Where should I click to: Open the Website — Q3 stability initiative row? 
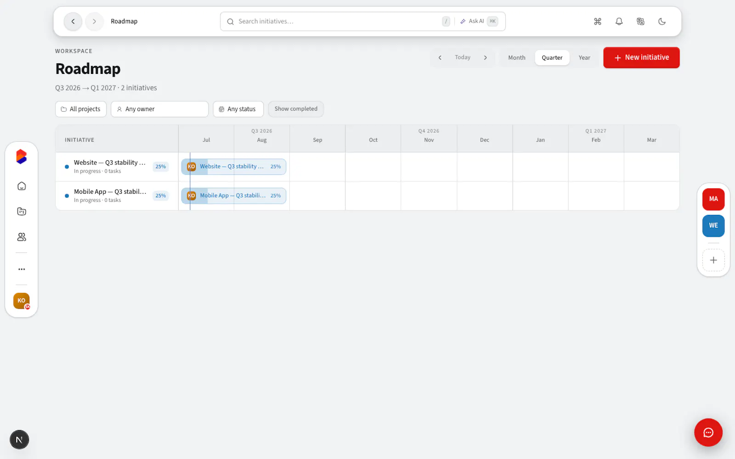tap(117, 167)
